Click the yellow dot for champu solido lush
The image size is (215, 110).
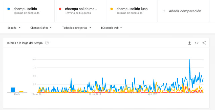point(112,9)
